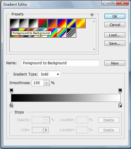The height and width of the screenshot is (149, 131).
Task: Open the Presets panel flyout menu arrow
Action: tap(92, 15)
